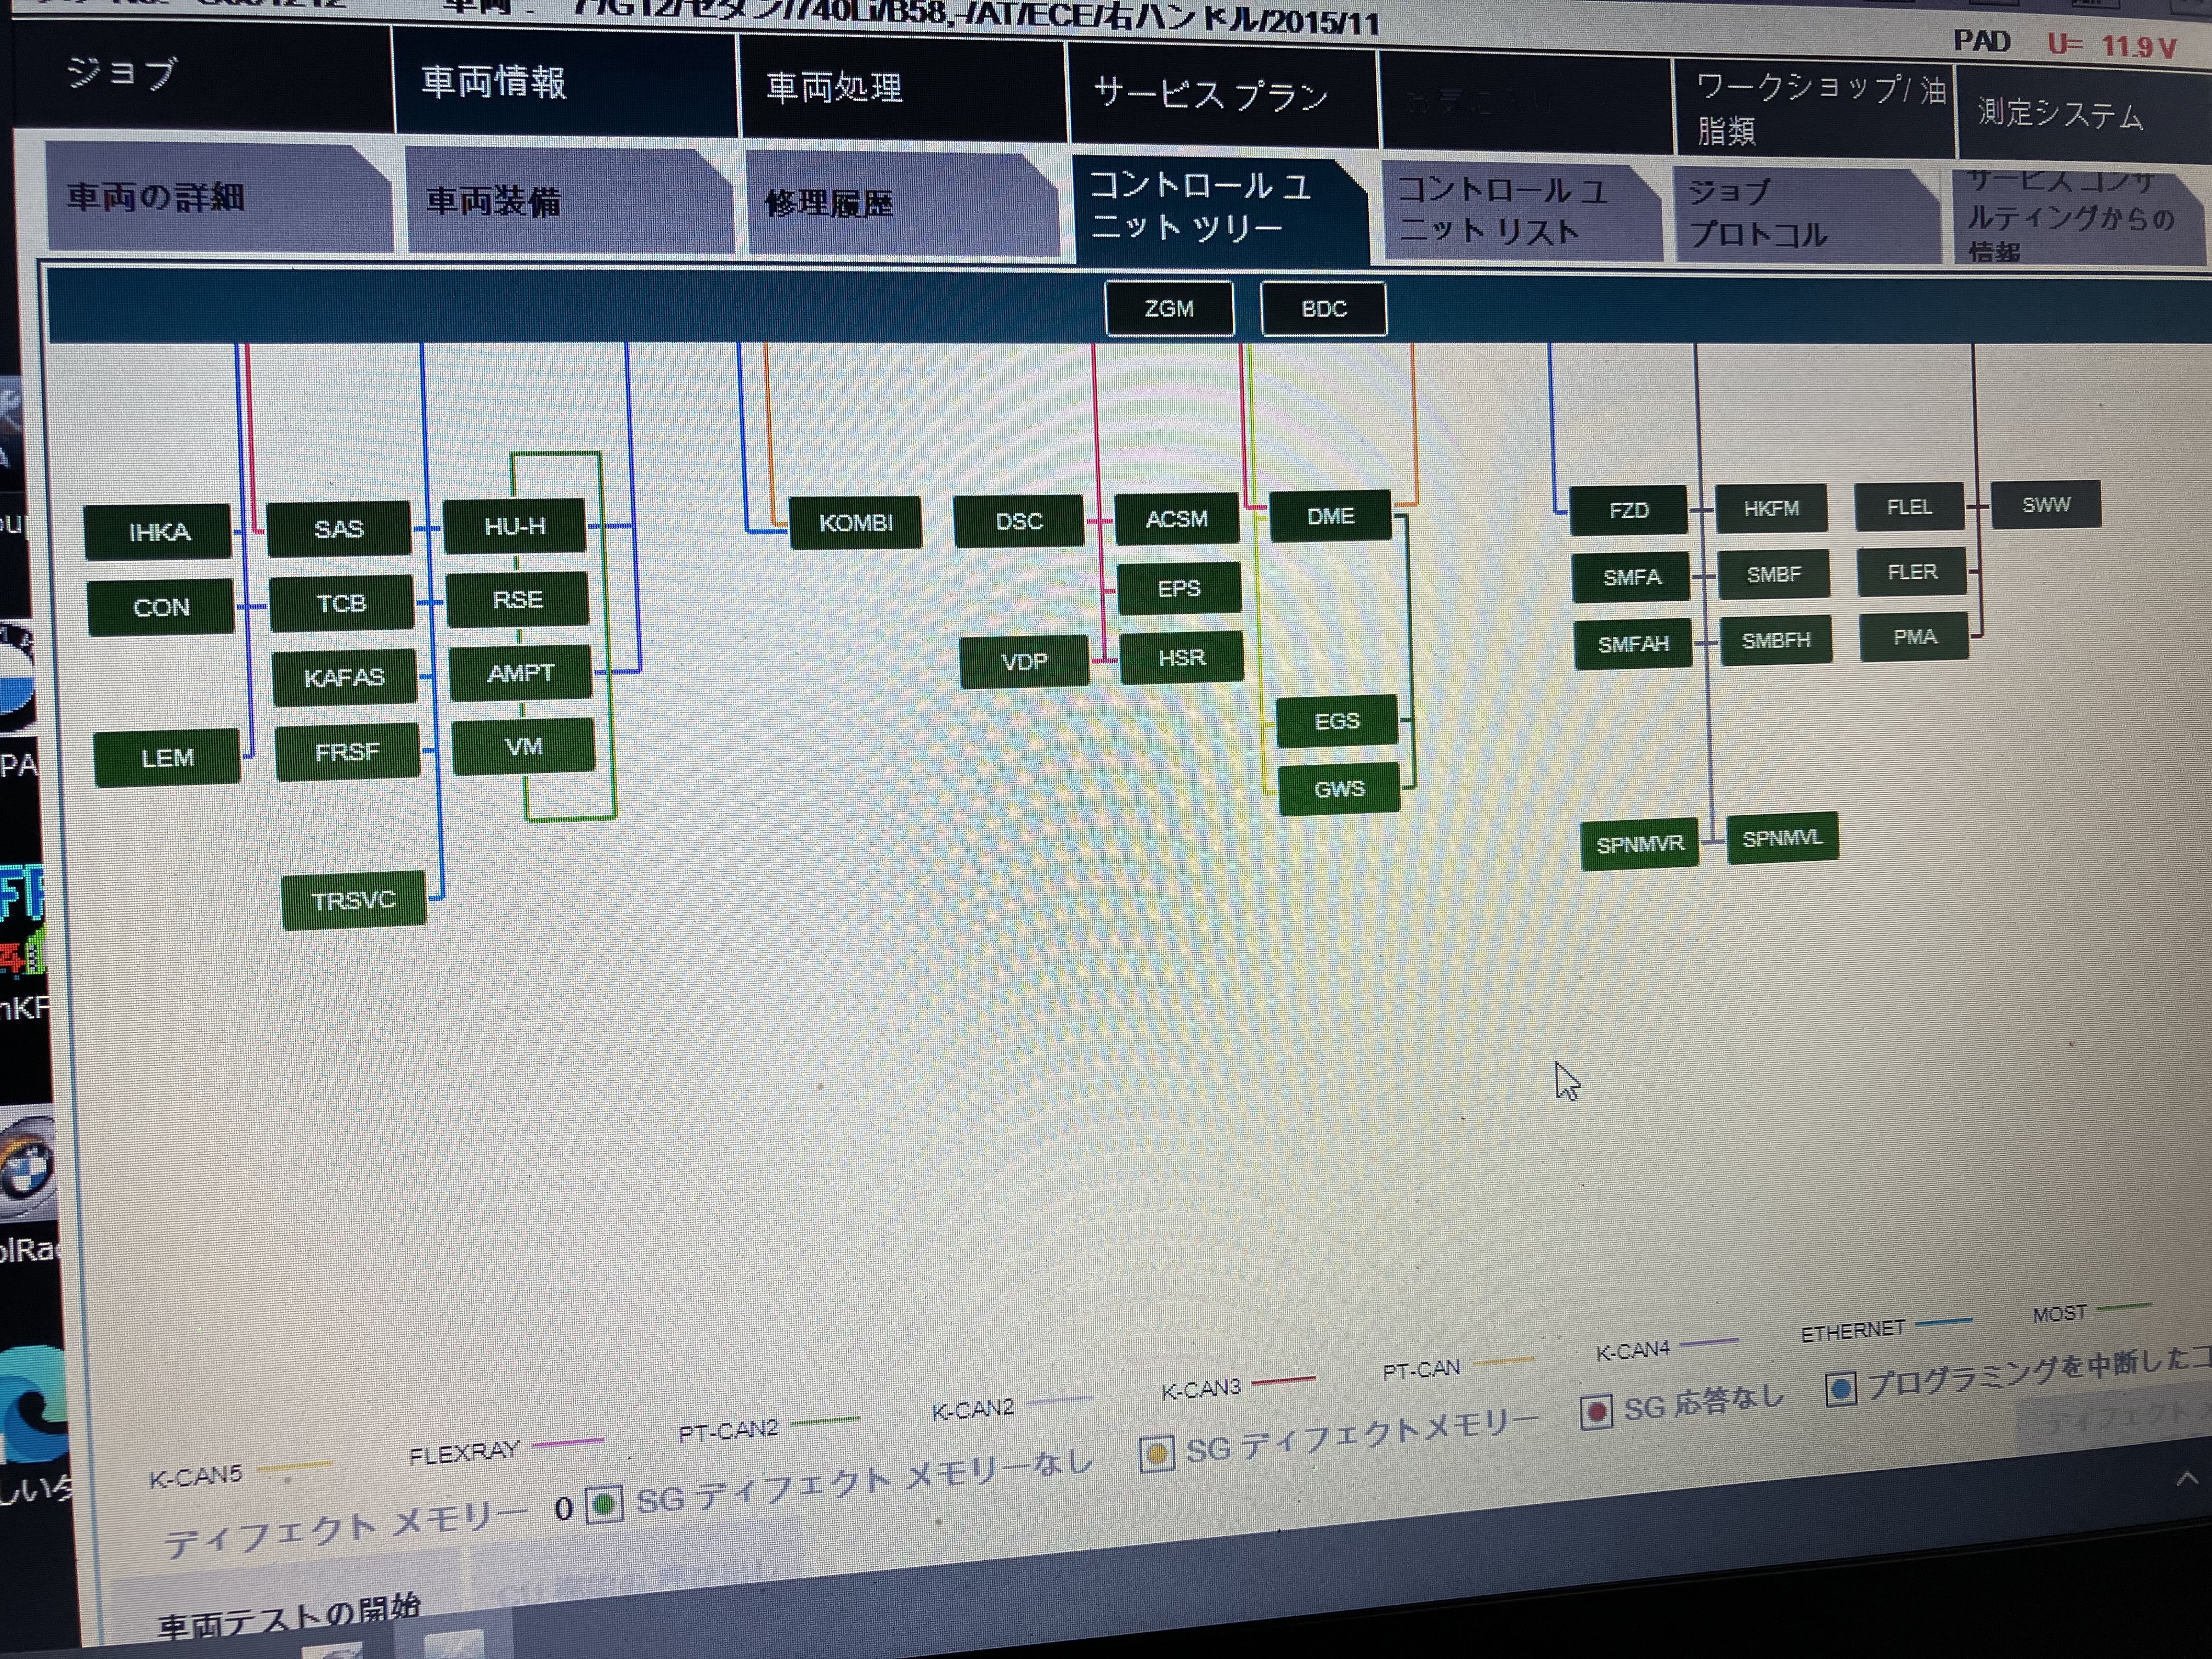
Task: Click yellow SG ディフェクトメモリー legend icon
Action: 1157,1453
